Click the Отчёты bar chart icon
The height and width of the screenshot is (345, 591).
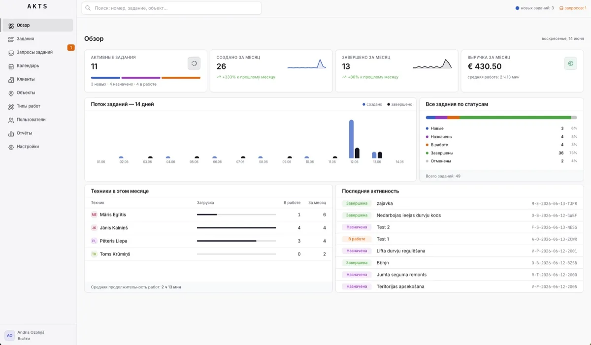[11, 133]
